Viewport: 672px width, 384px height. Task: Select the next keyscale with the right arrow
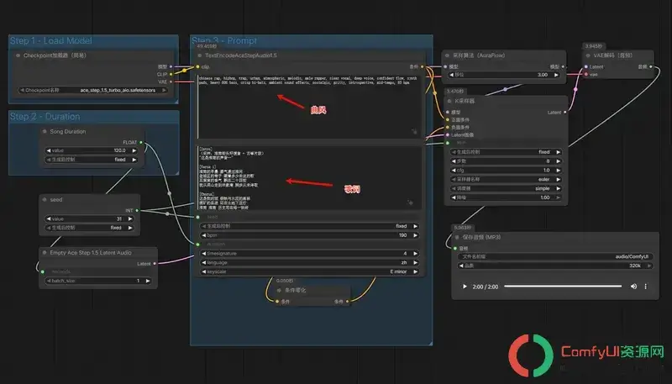click(415, 271)
